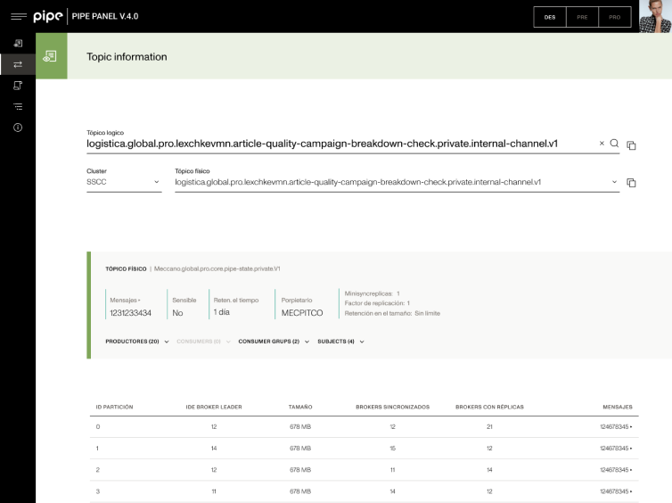This screenshot has width=672, height=503.
Task: Open the Cluster SSCC dropdown
Action: pyautogui.click(x=124, y=182)
